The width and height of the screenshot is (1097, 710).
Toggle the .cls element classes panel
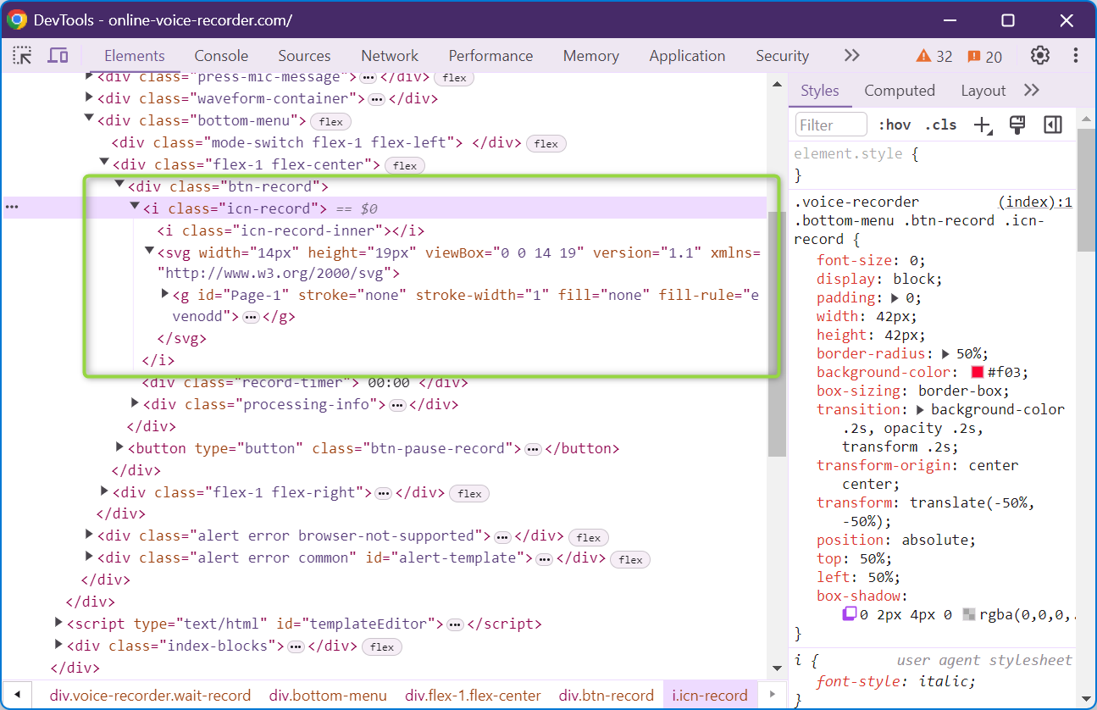coord(940,125)
